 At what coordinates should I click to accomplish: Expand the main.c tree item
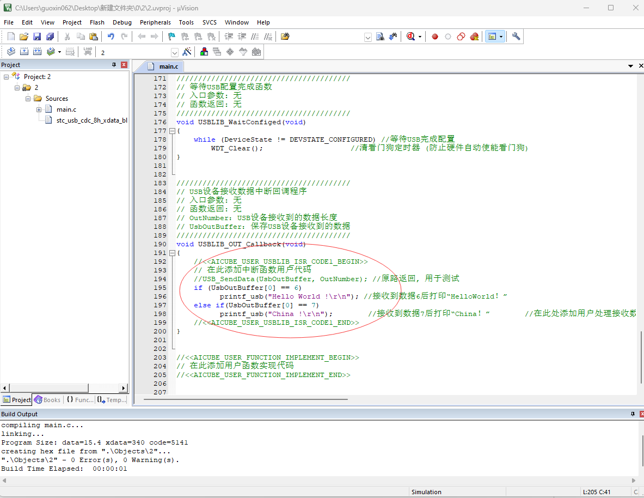[39, 110]
